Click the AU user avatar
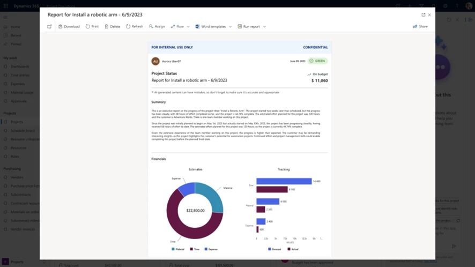This screenshot has height=267, width=475. [x=155, y=61]
